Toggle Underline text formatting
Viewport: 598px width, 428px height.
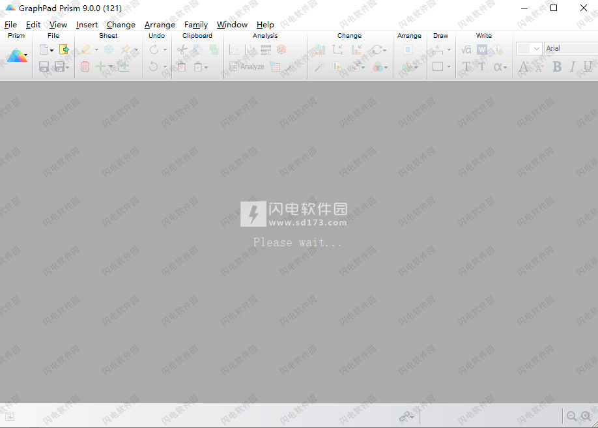588,66
